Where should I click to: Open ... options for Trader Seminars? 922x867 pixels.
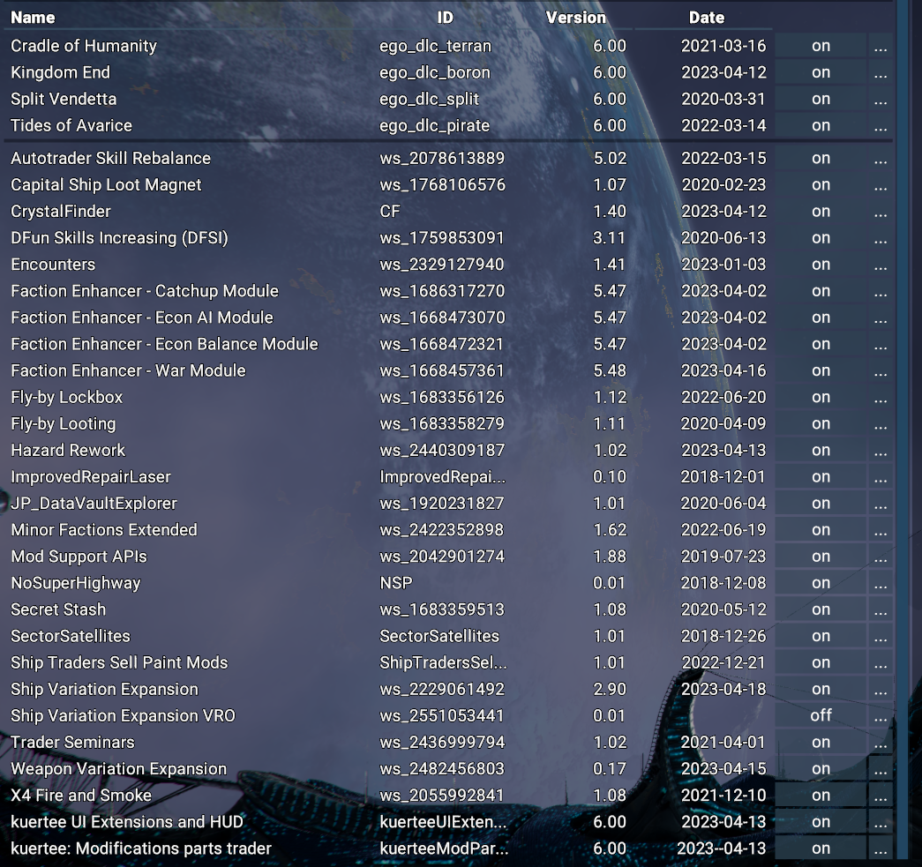(881, 742)
